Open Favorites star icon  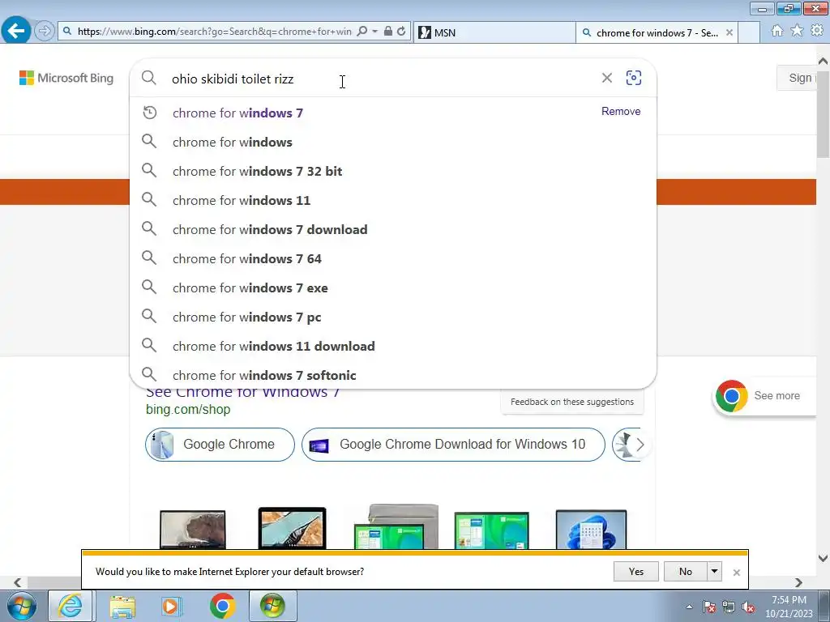coord(797,31)
